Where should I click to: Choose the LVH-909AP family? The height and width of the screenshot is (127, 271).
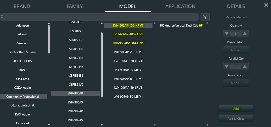click(75, 111)
